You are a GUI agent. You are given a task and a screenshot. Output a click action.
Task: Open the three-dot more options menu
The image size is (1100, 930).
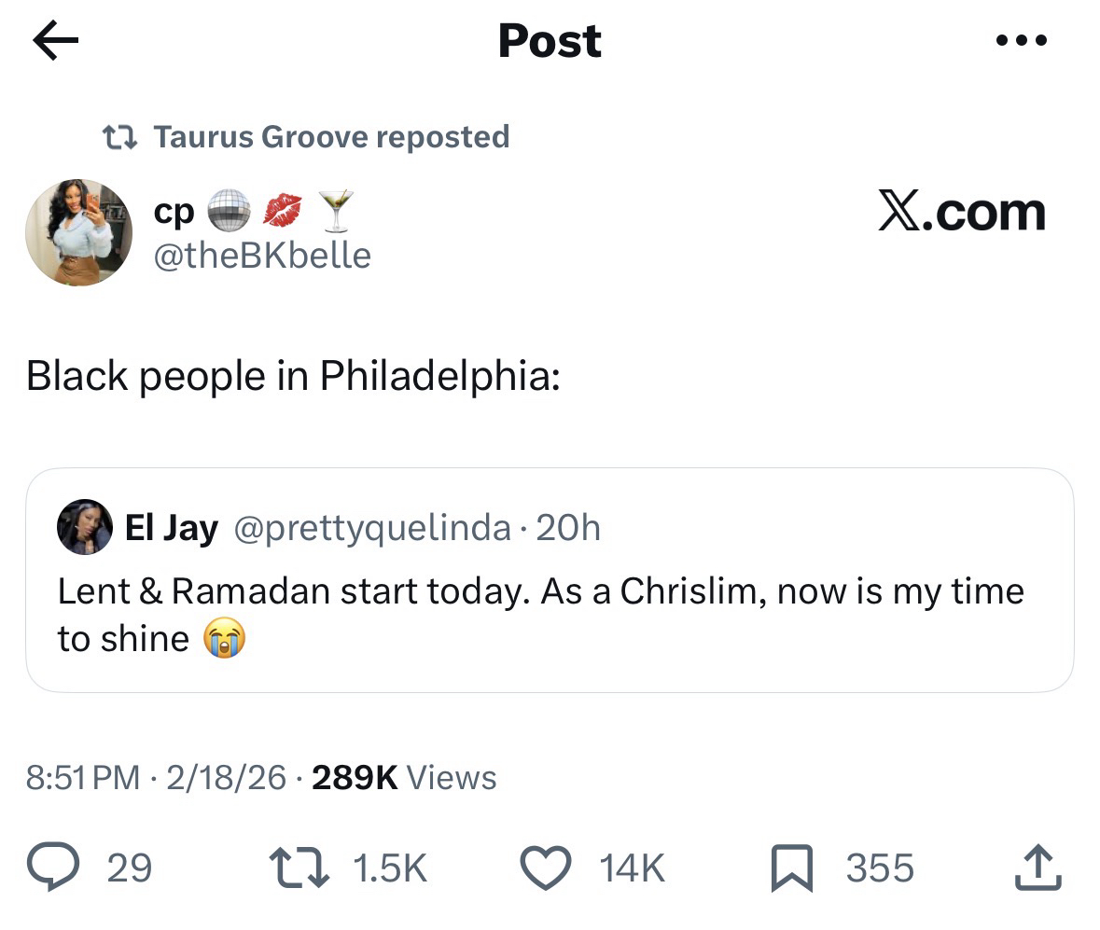(1022, 42)
